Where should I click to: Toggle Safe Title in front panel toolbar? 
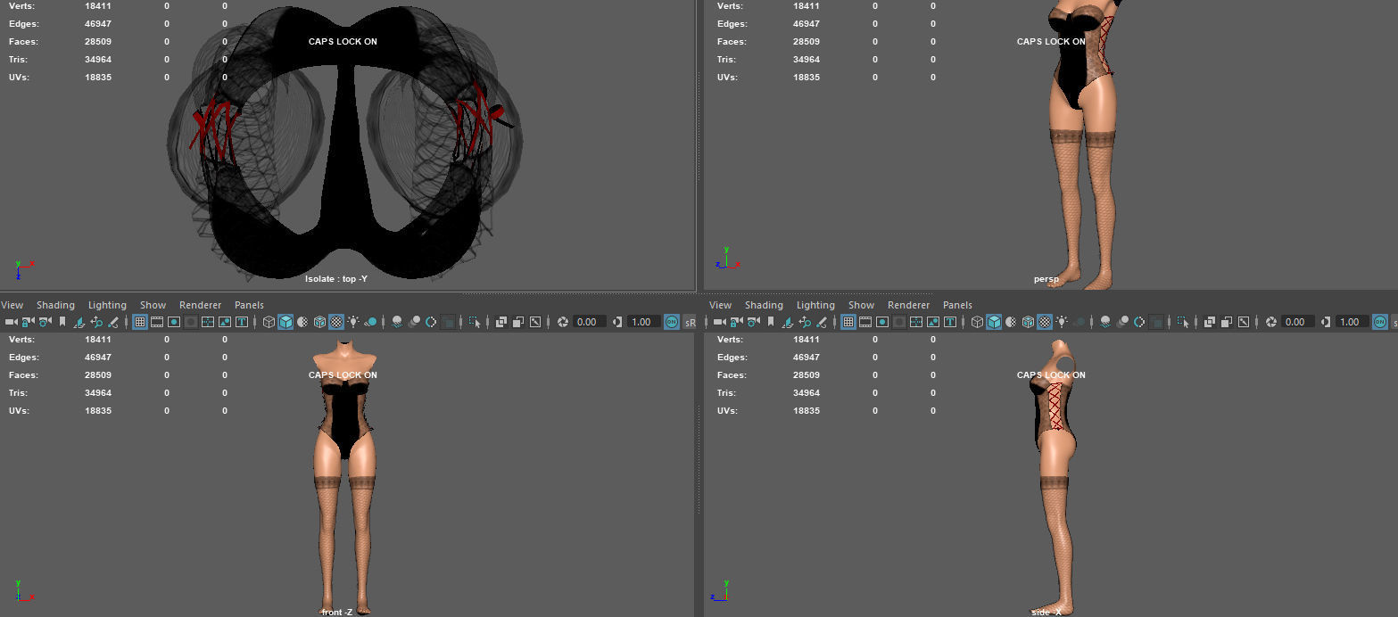click(241, 322)
